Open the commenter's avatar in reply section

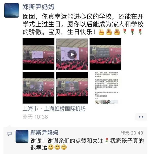[22, 136]
